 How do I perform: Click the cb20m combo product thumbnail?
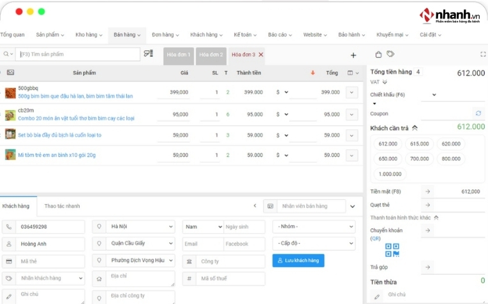tap(10, 115)
